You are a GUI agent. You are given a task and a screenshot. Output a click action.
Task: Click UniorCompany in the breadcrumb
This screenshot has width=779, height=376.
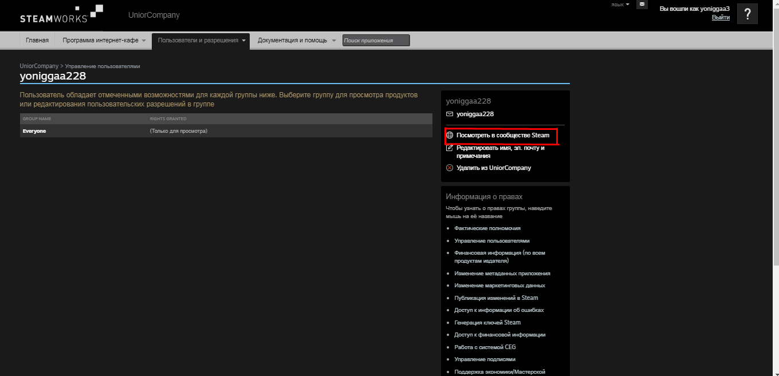[x=39, y=66]
